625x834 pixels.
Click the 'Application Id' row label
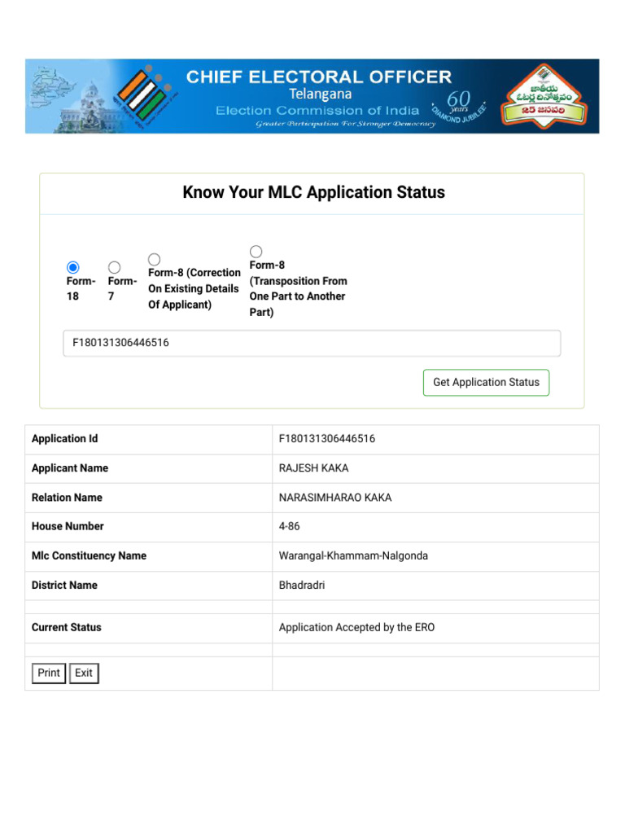click(x=65, y=439)
